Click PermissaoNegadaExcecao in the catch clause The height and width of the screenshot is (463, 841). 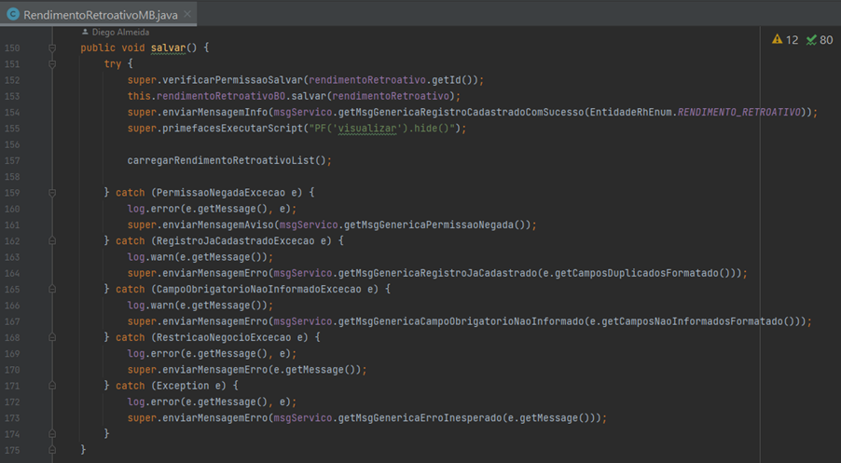point(221,193)
